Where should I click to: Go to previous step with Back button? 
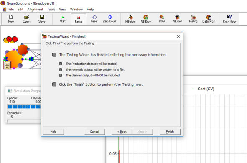click(122, 132)
